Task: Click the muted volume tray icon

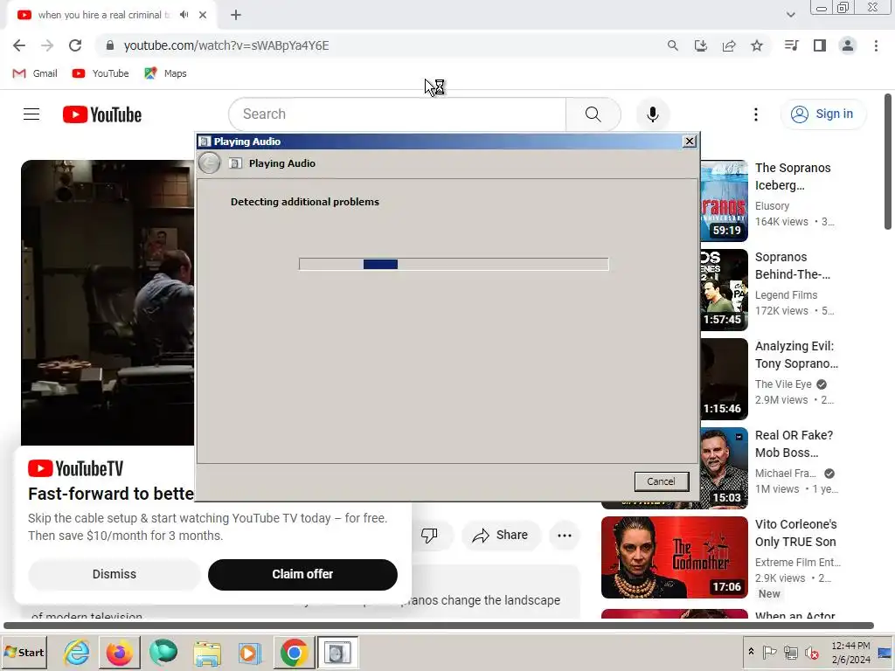Action: [x=812, y=652]
